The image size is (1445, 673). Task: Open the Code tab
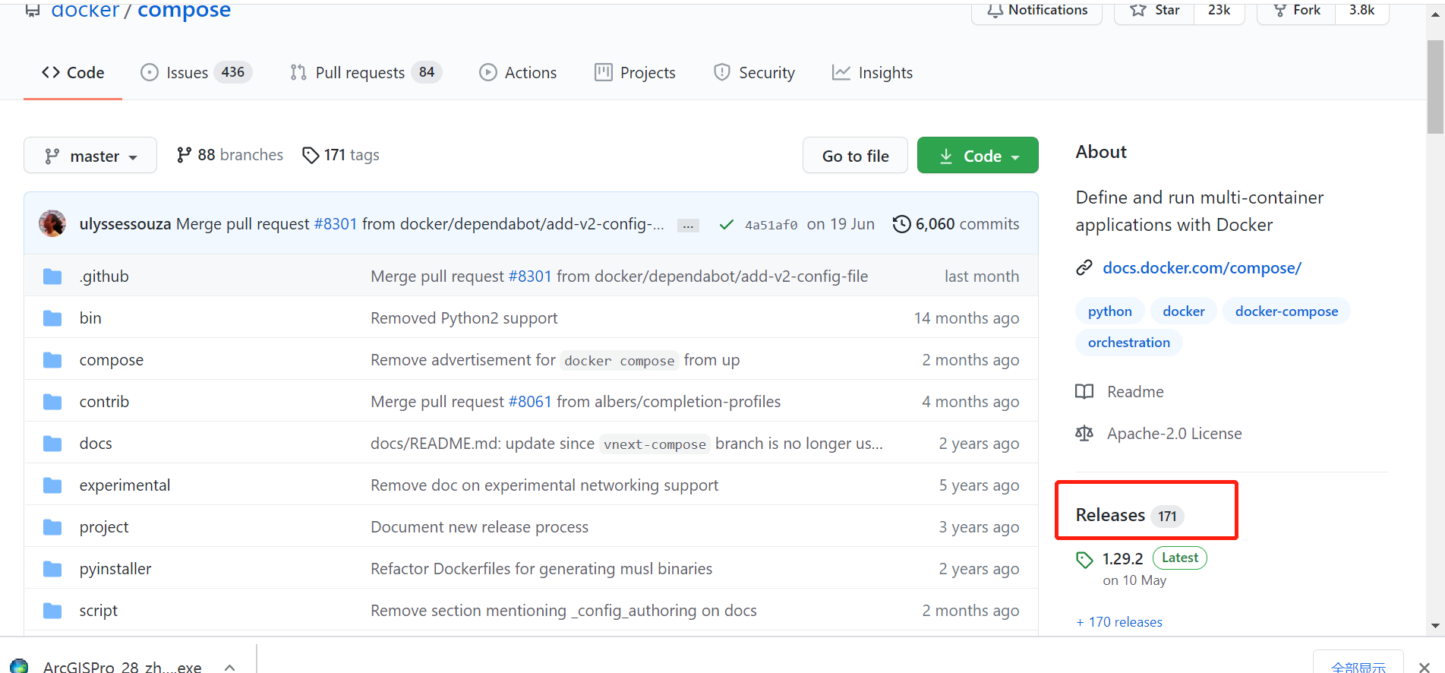pyautogui.click(x=73, y=73)
